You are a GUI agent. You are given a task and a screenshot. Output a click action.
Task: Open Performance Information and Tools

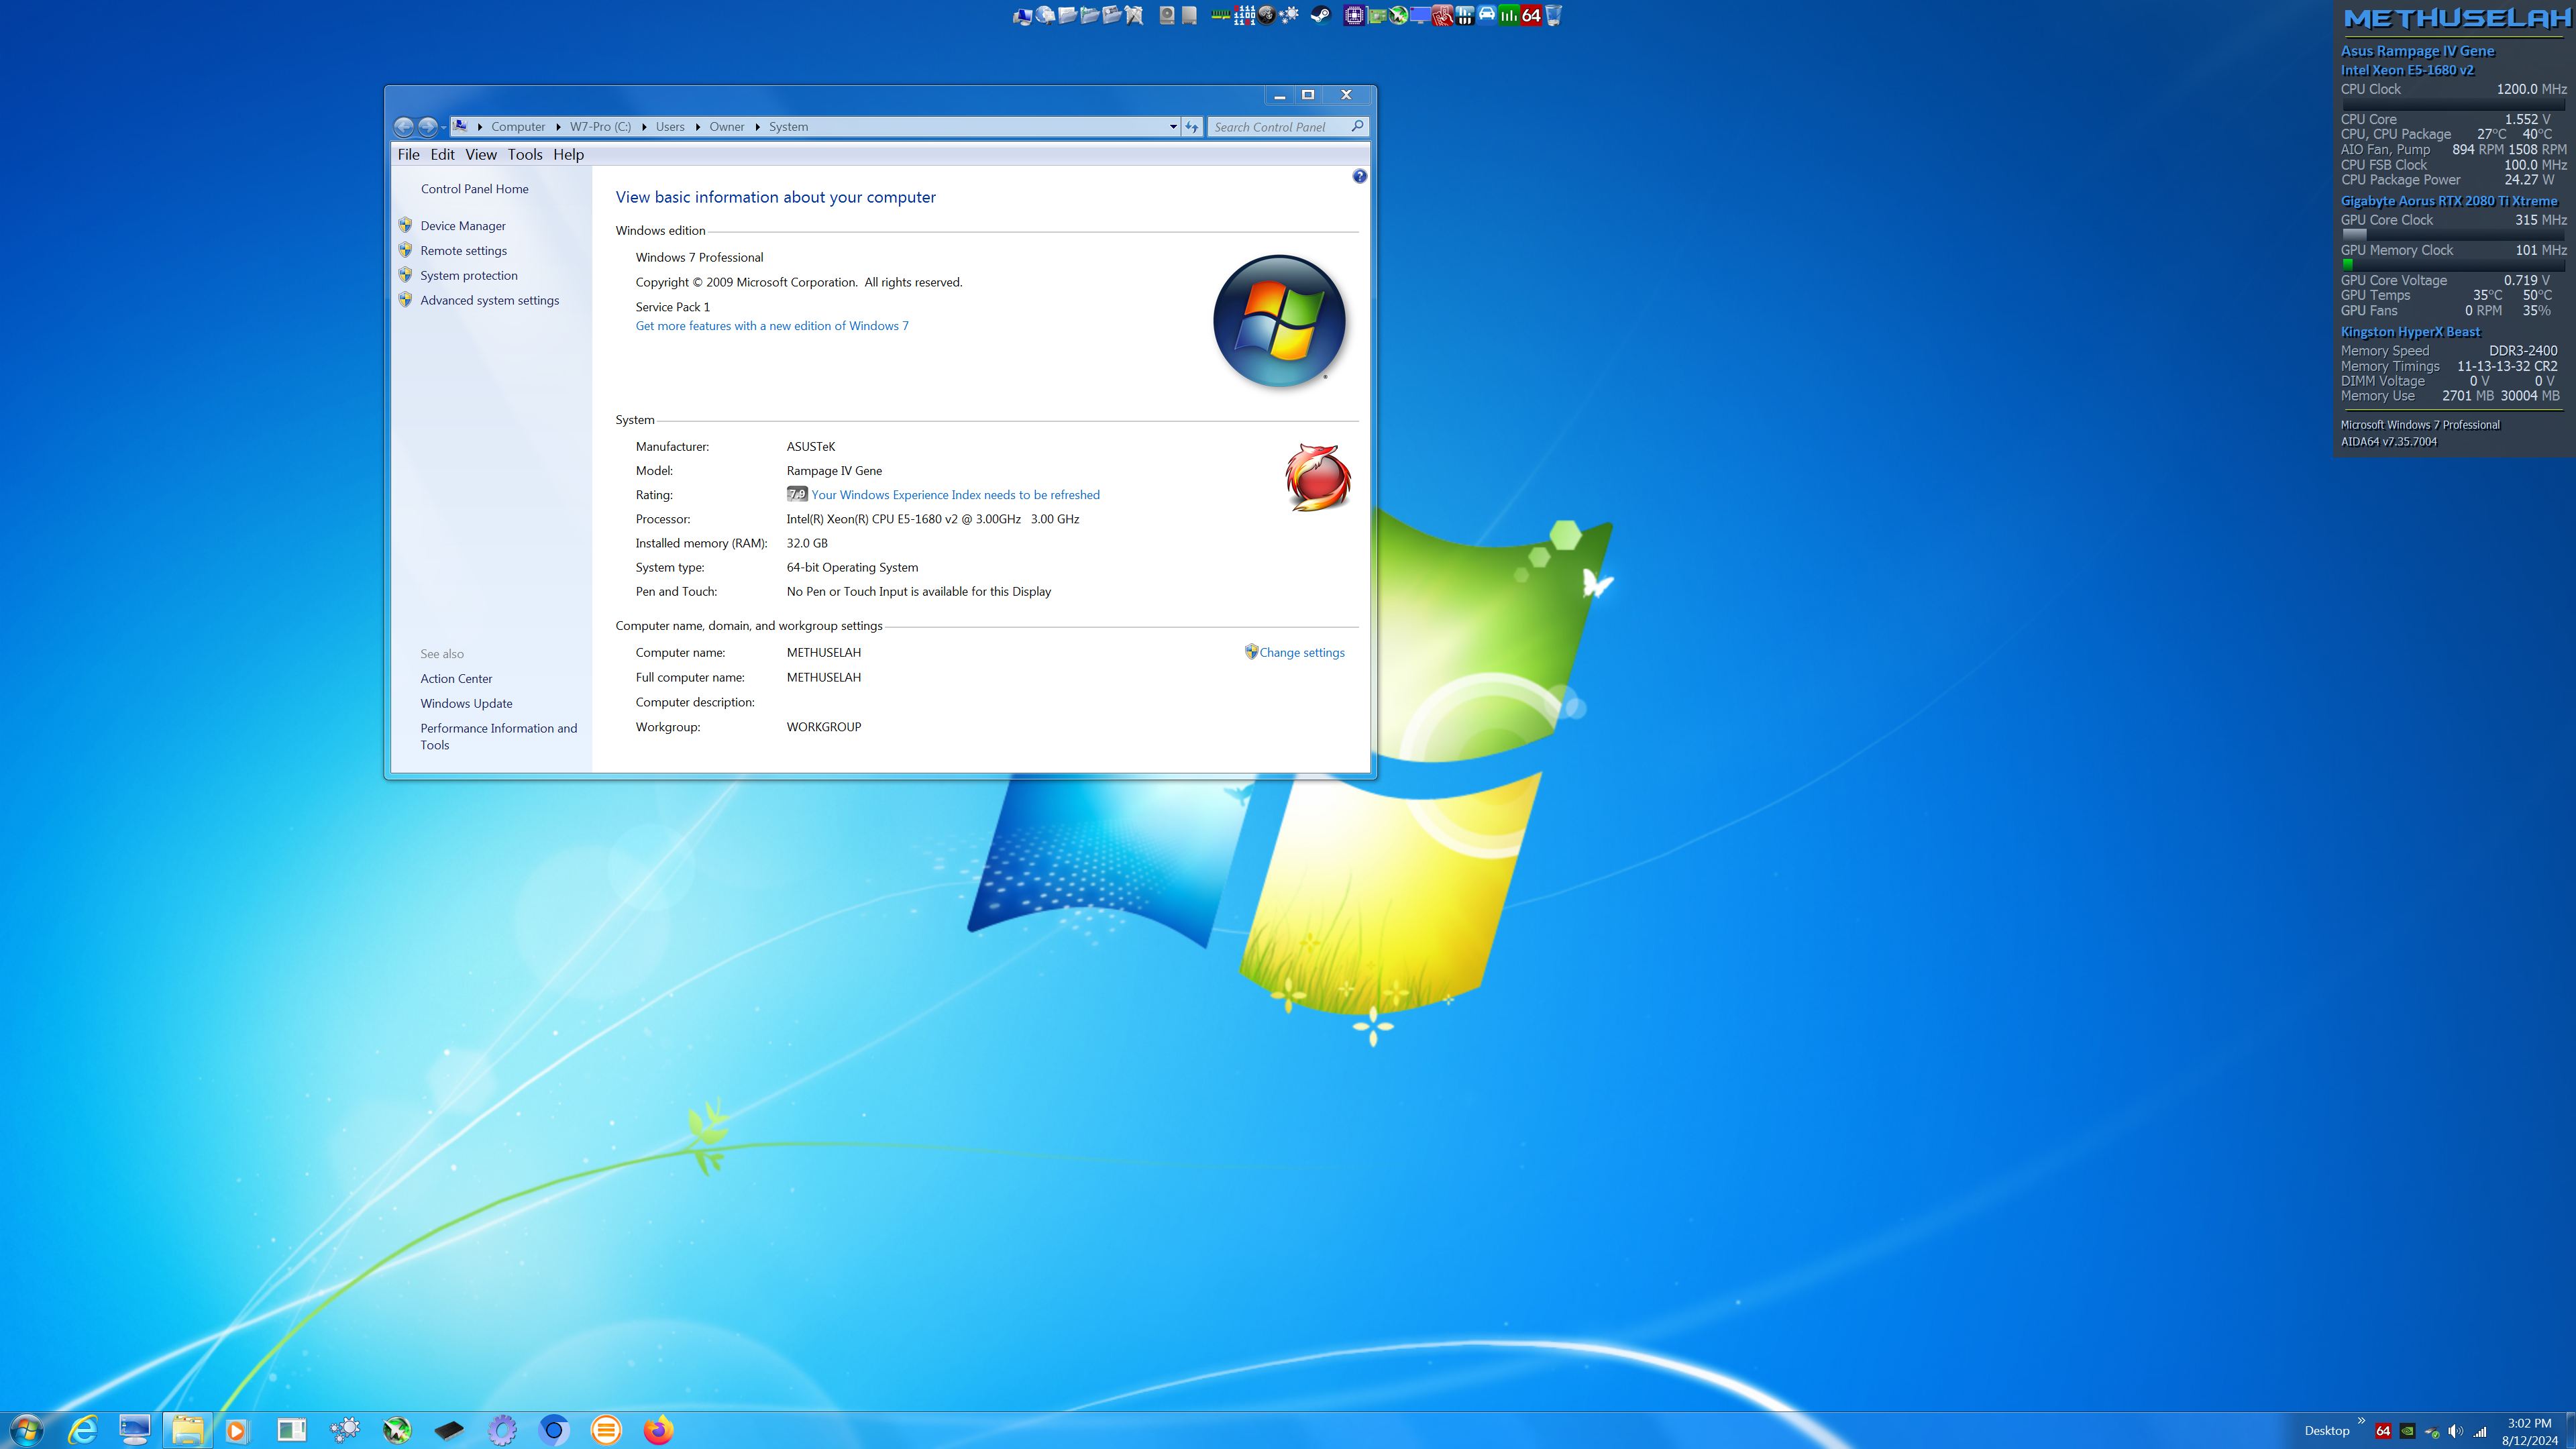[498, 737]
